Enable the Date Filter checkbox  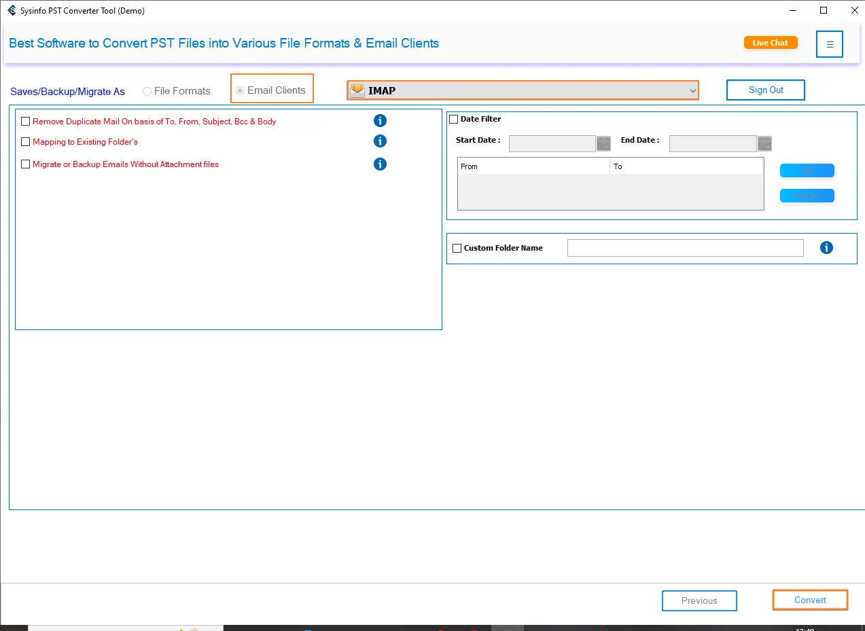(x=454, y=120)
